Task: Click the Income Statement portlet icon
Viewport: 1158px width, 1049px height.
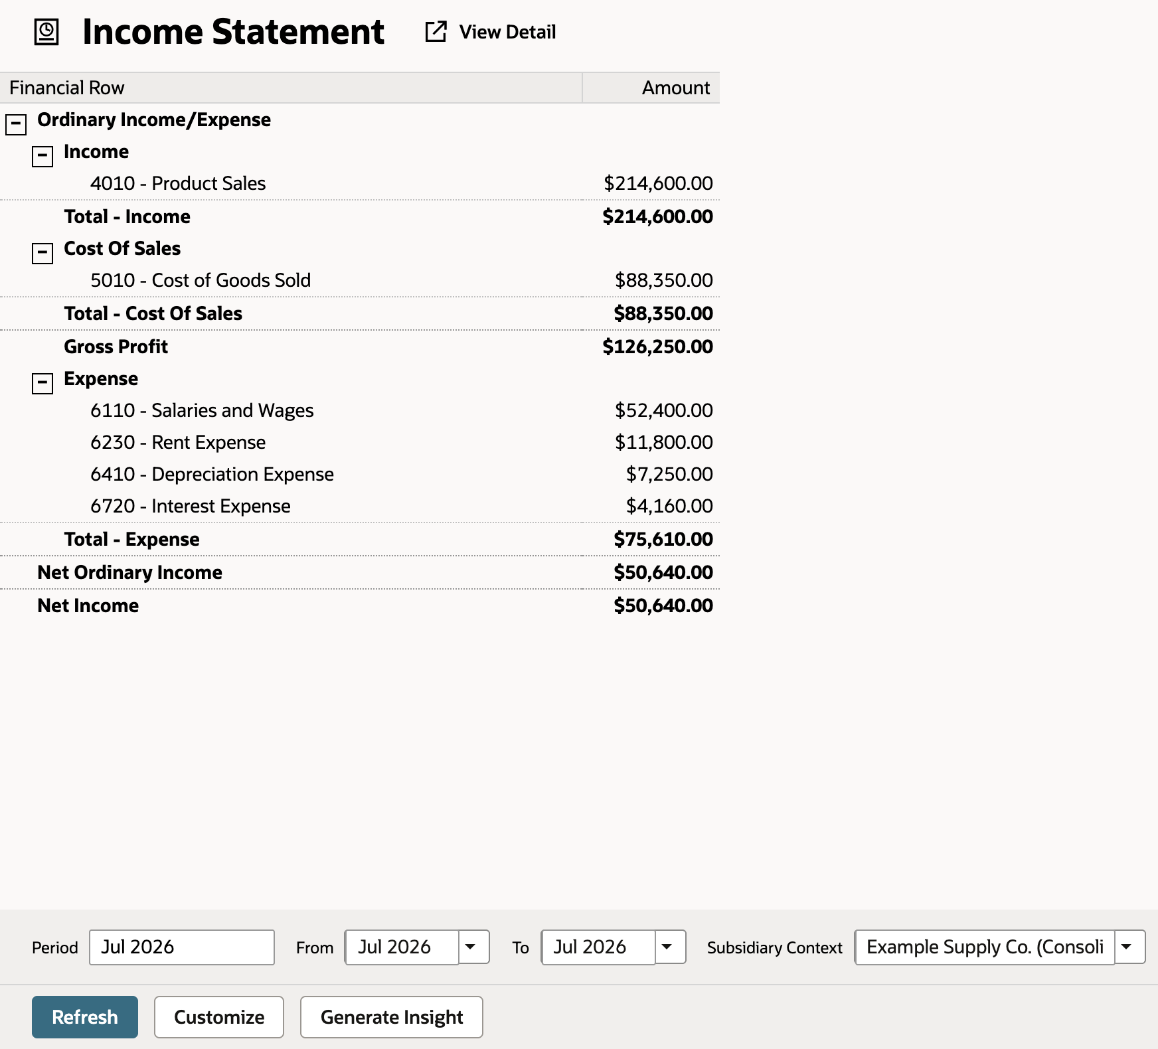Action: pos(46,32)
